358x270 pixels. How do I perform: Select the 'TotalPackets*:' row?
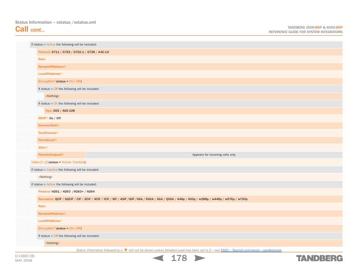(x=190, y=133)
